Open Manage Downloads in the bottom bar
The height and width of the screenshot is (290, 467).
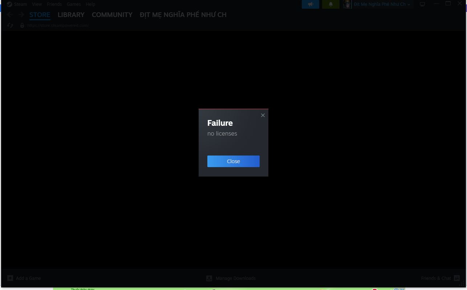tap(231, 278)
